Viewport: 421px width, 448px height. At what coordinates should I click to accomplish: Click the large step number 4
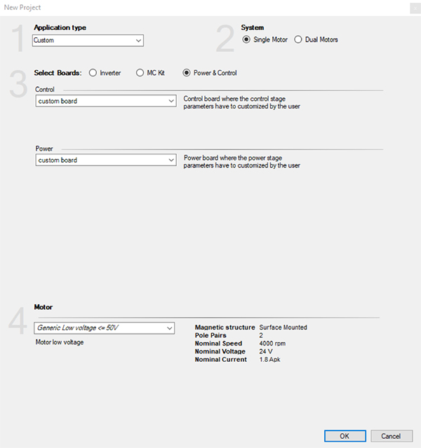tap(19, 320)
